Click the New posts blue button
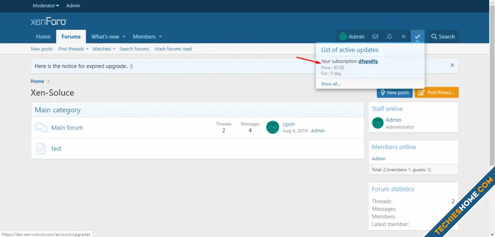Image resolution: width=495 pixels, height=237 pixels. pyautogui.click(x=394, y=93)
